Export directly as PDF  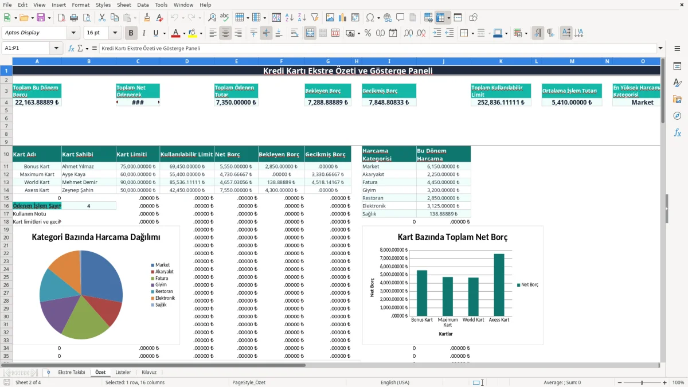tap(61, 18)
